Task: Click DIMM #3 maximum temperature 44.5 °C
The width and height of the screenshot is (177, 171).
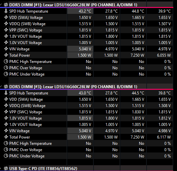Action: [138, 93]
